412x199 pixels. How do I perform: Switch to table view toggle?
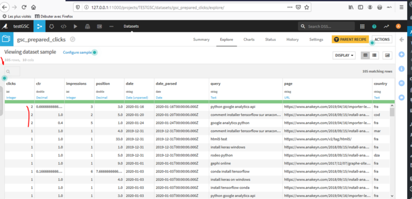365,55
